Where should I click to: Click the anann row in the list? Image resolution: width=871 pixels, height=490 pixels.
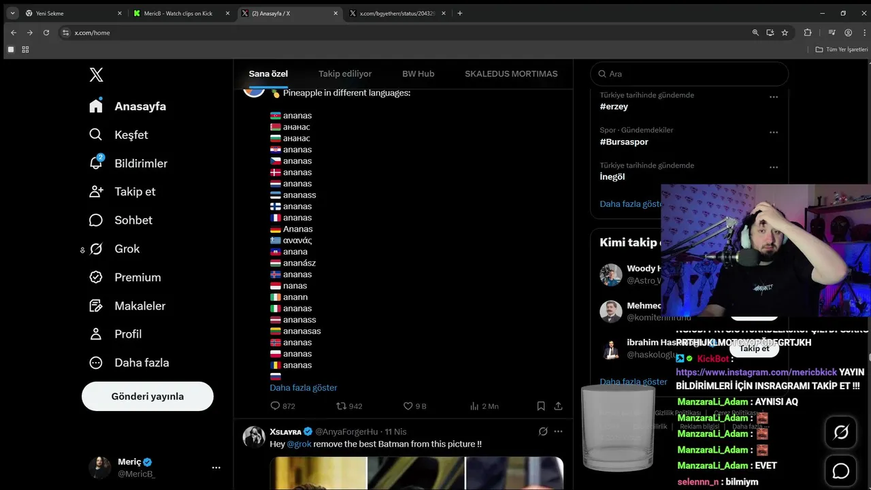pos(289,297)
